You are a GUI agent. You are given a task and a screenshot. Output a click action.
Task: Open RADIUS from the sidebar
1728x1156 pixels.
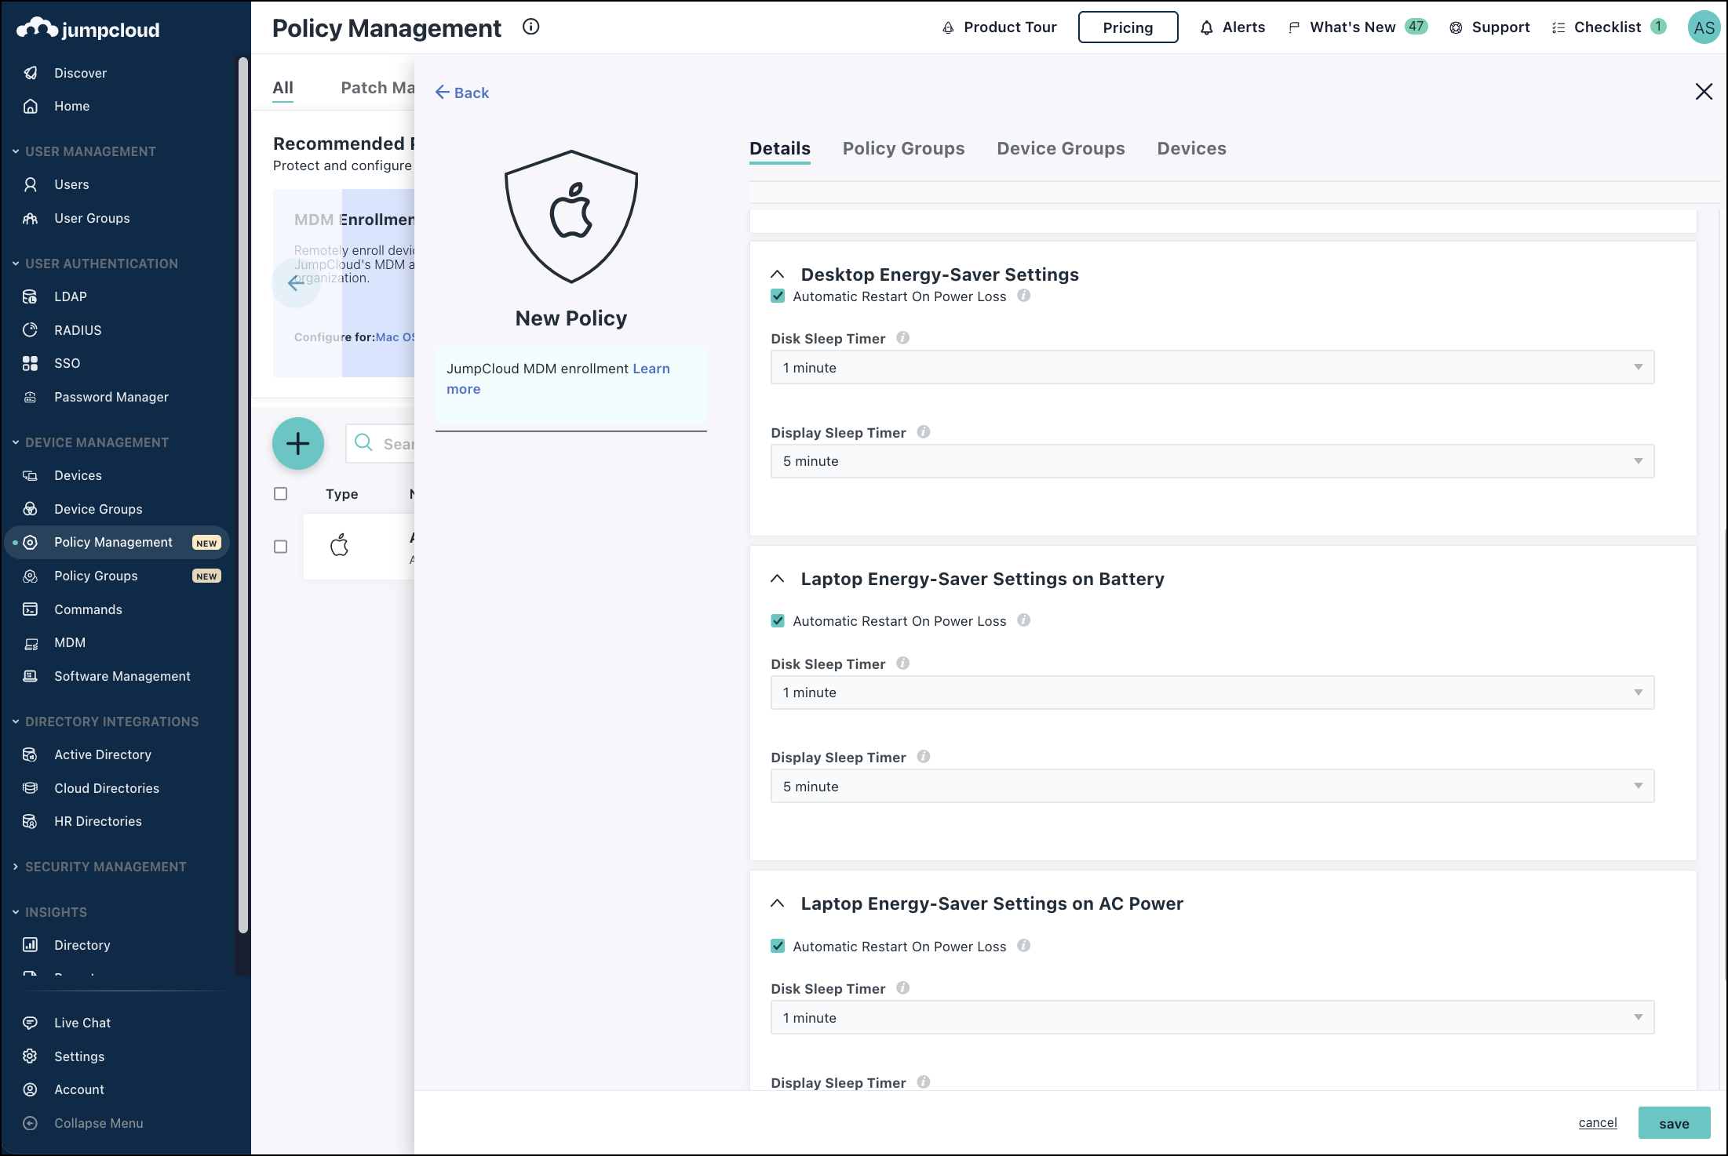pyautogui.click(x=78, y=330)
